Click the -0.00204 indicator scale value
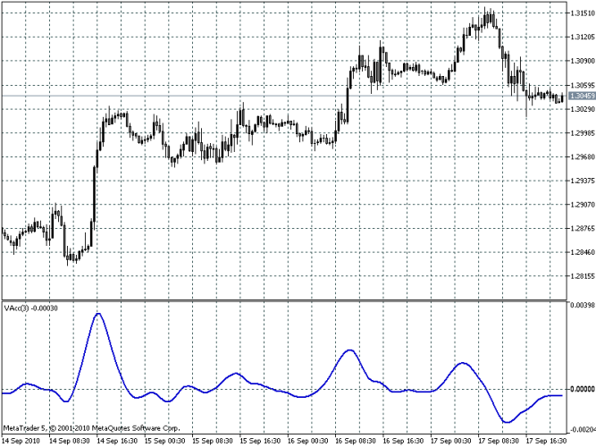 click(x=582, y=429)
